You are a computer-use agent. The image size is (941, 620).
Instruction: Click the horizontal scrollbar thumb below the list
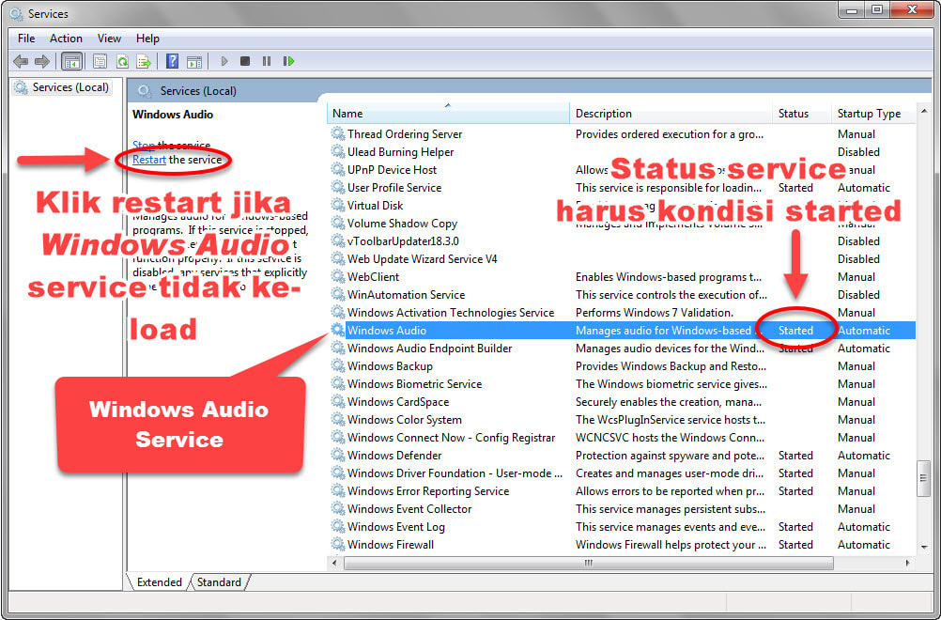(x=589, y=563)
